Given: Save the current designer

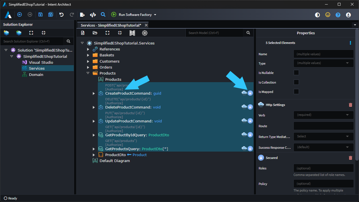Looking at the screenshot, I should [x=41, y=15].
